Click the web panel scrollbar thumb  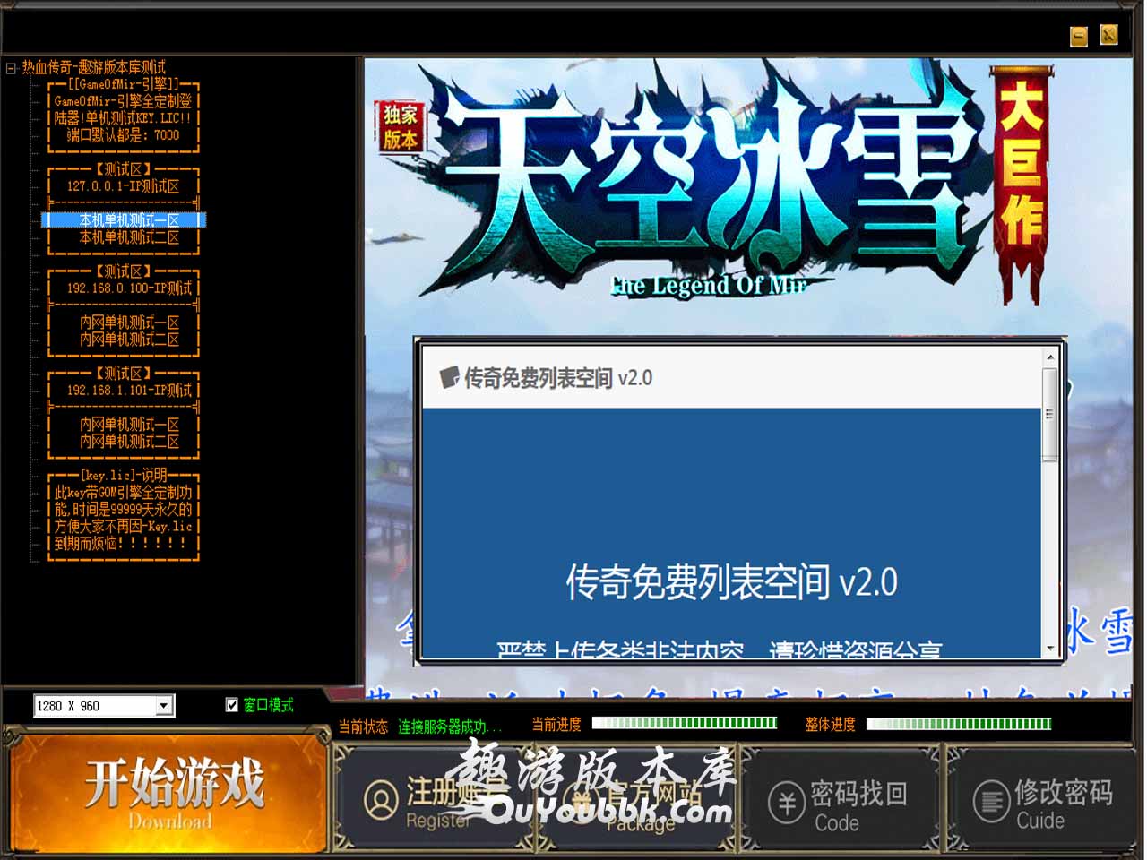(1050, 414)
